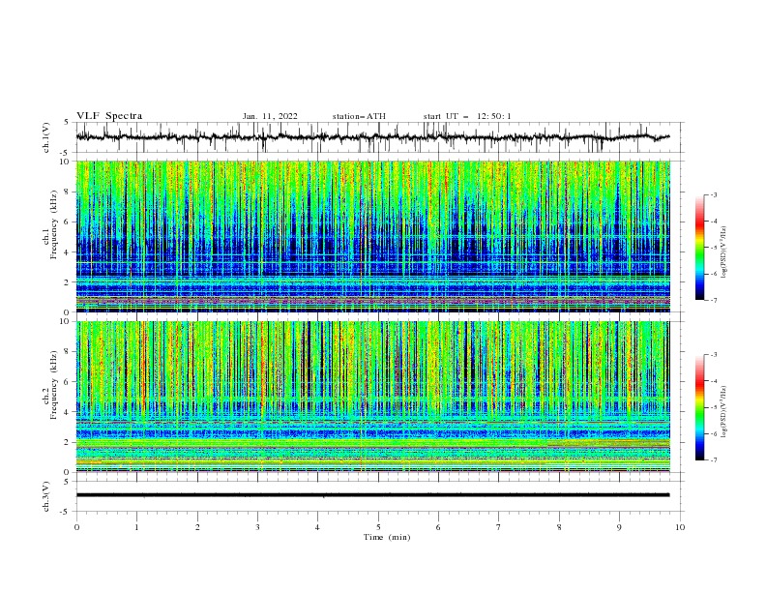Click the "-7" label on ch.2 color bar
This screenshot has width=766, height=592.
714,459
